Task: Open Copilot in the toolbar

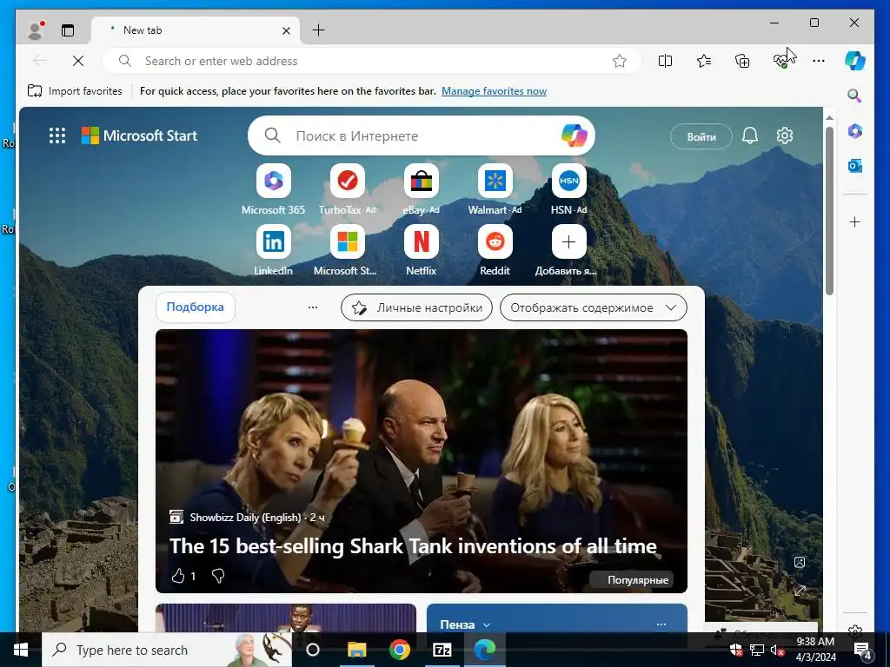Action: pyautogui.click(x=855, y=61)
